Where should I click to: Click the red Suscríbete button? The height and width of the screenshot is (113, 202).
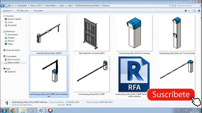[x=171, y=94]
